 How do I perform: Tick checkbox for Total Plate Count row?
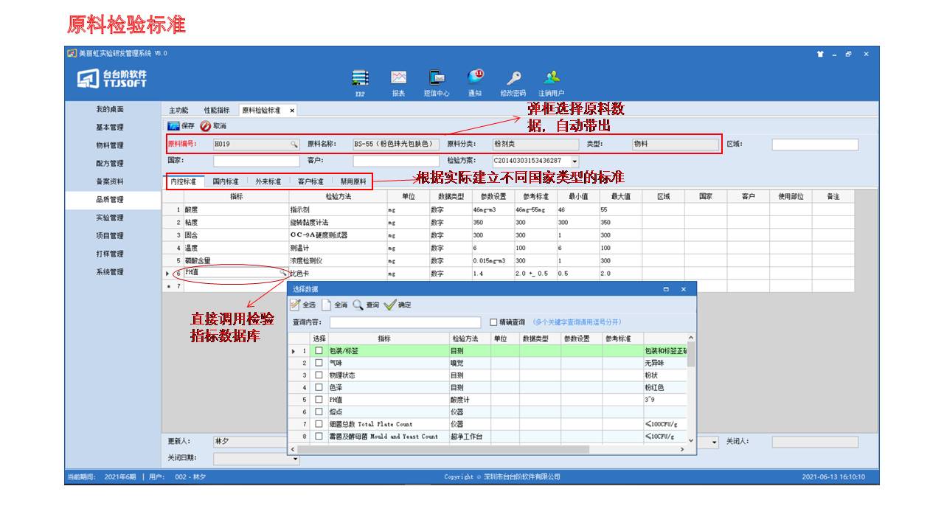[x=319, y=424]
